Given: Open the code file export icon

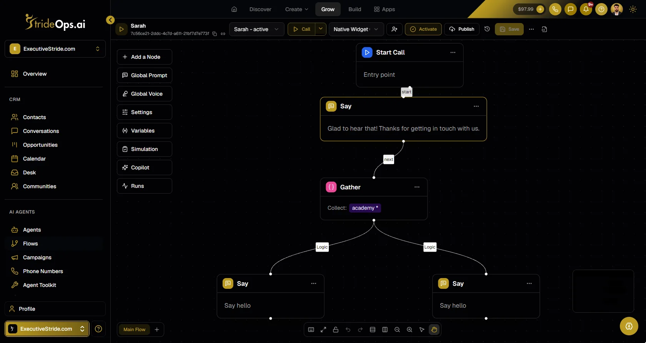Looking at the screenshot, I should 544,29.
